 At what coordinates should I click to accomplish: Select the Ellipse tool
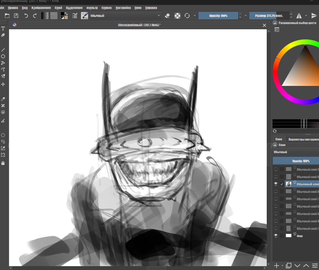point(3,56)
